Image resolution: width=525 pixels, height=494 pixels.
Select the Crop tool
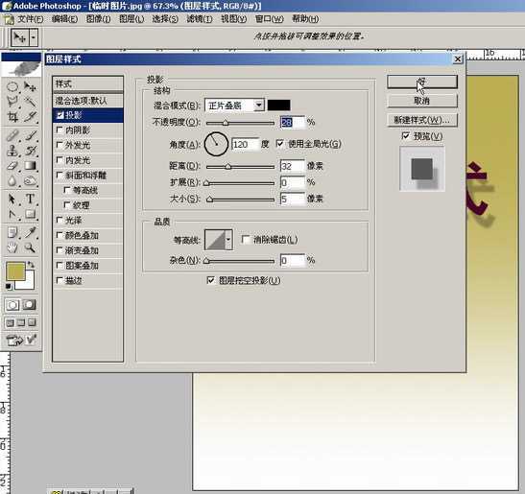[12, 117]
